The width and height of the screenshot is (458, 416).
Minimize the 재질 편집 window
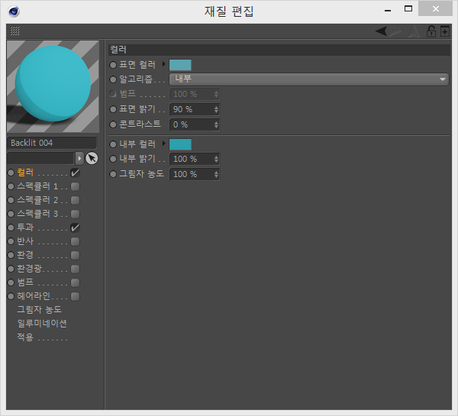(x=388, y=10)
